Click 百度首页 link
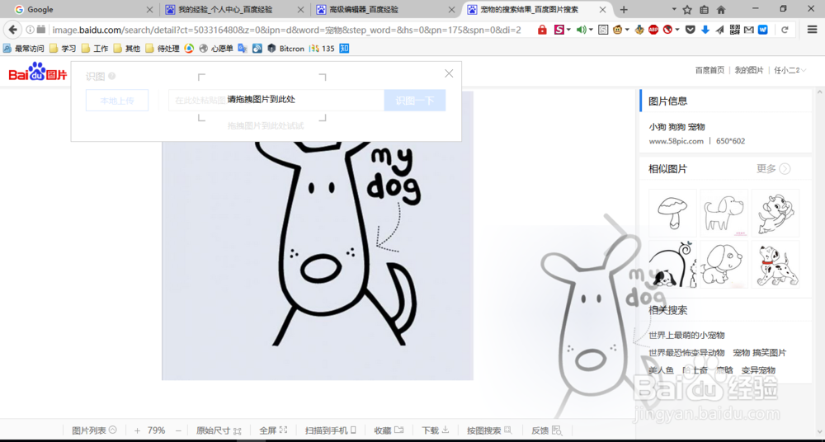Screen dimensions: 825x442 709,70
